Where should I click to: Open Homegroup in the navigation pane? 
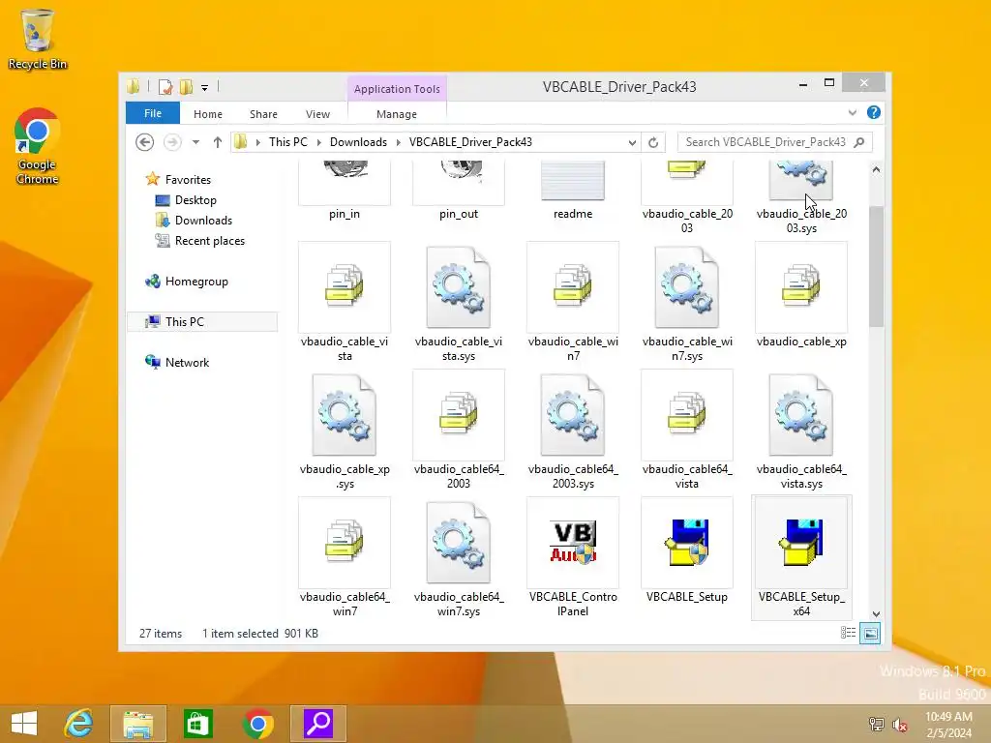pyautogui.click(x=196, y=282)
